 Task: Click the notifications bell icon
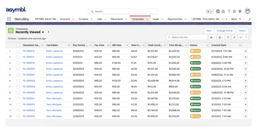point(240,11)
